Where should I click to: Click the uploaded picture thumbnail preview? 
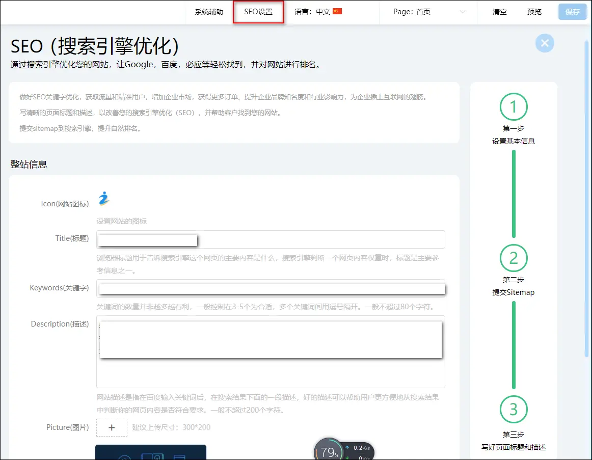pyautogui.click(x=150, y=452)
